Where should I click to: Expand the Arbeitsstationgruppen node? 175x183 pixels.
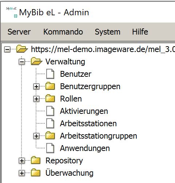(36, 136)
